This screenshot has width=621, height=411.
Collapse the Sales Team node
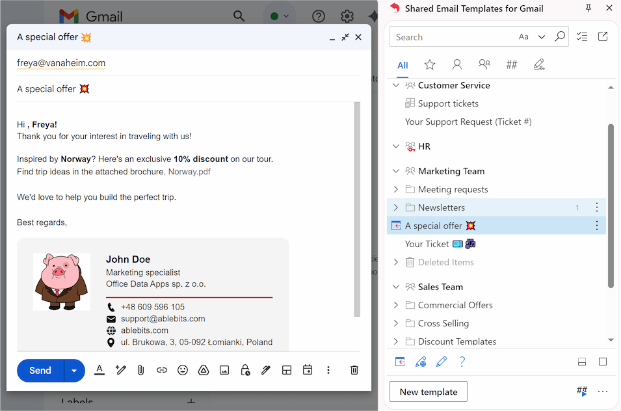(395, 287)
